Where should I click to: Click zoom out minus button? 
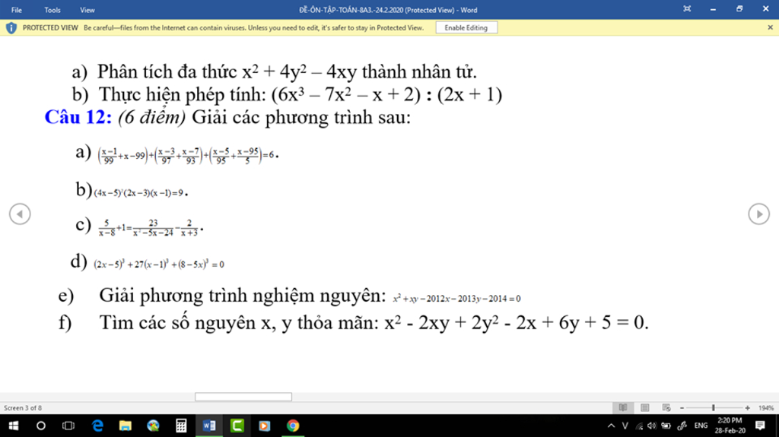coord(682,407)
